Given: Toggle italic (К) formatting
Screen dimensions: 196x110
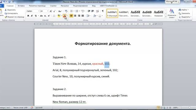Looking at the screenshot, I should [x=32, y=16].
